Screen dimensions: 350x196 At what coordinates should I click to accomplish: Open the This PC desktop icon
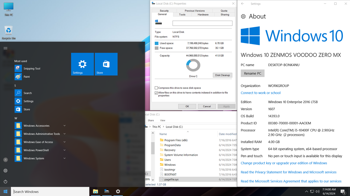tap(8, 9)
